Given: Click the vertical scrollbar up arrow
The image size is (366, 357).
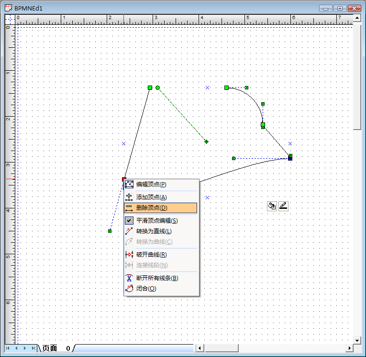Looking at the screenshot, I should pos(357,18).
